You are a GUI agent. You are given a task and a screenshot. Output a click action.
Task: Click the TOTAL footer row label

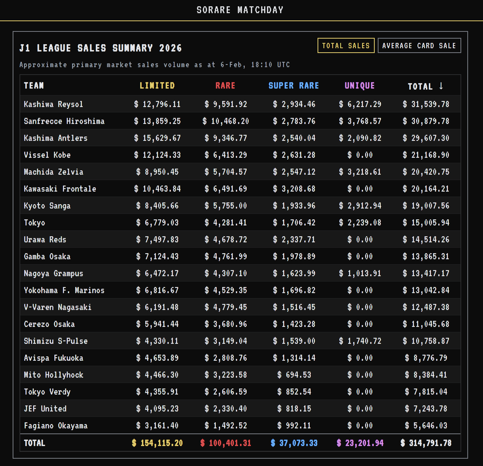coord(35,443)
